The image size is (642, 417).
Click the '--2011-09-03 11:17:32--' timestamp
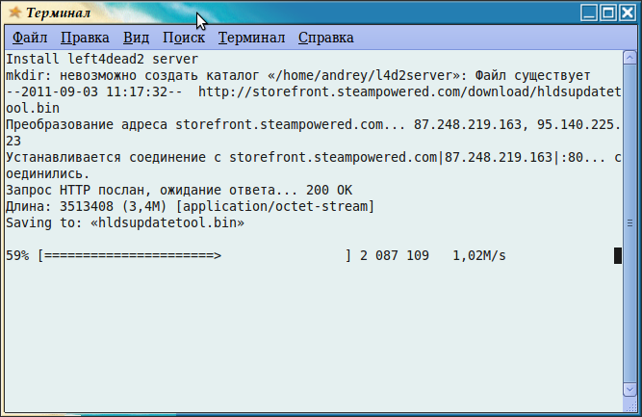point(94,91)
